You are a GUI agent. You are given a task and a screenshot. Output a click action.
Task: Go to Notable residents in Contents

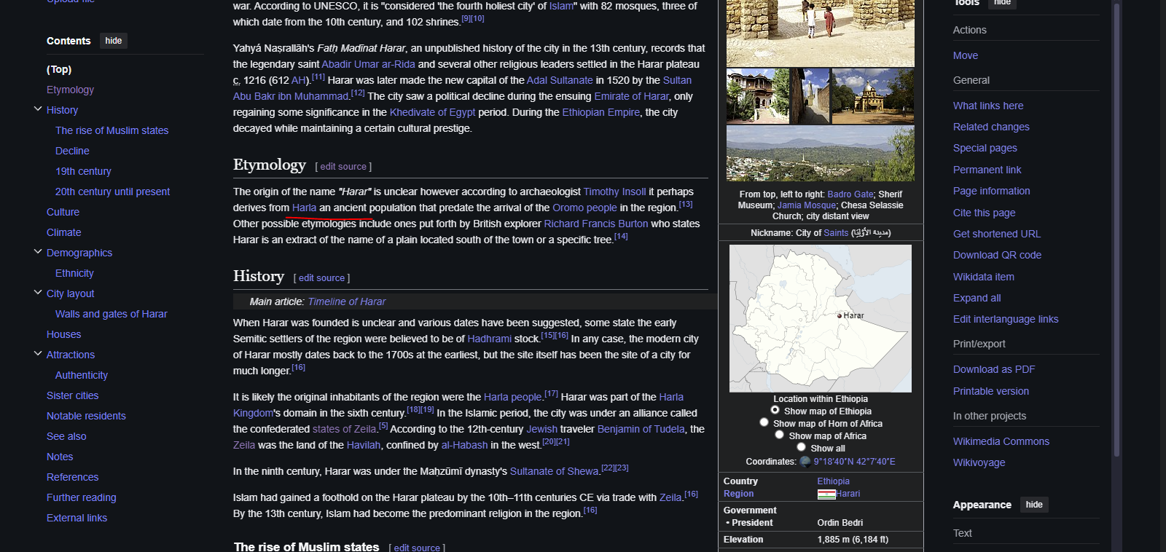pos(86,416)
